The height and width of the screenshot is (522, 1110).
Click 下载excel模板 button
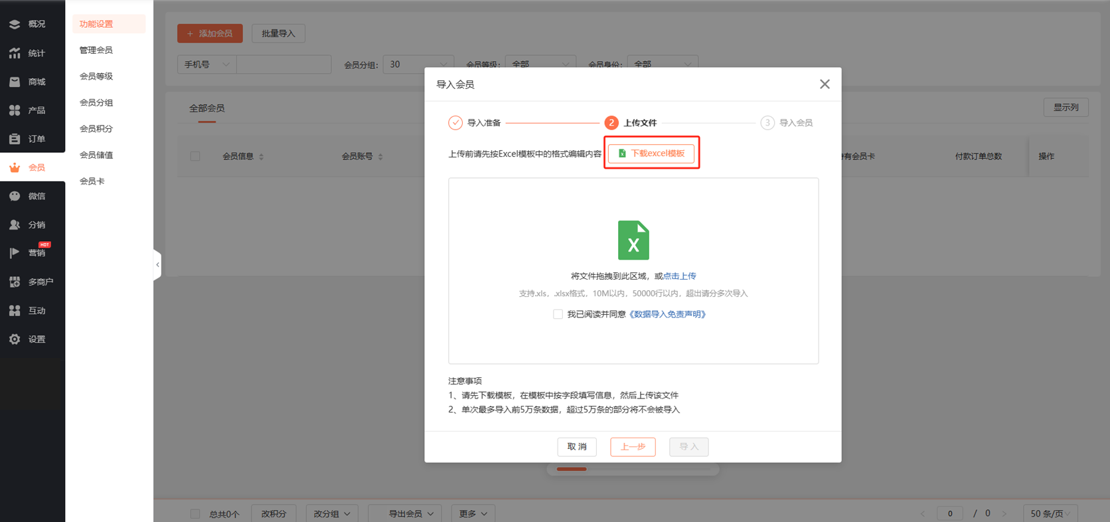coord(651,153)
